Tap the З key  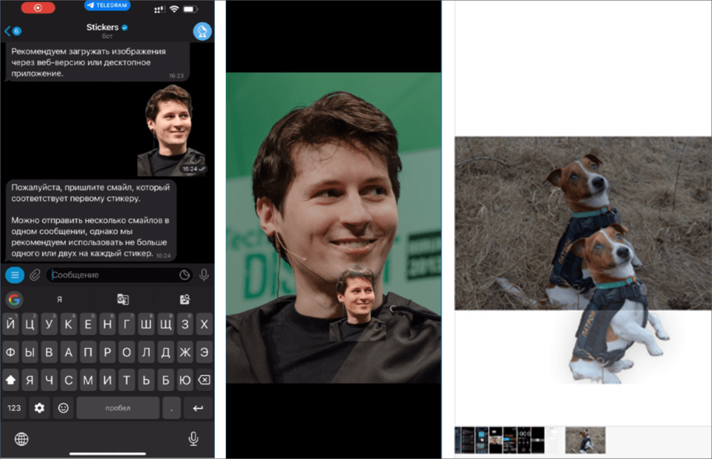coord(185,324)
